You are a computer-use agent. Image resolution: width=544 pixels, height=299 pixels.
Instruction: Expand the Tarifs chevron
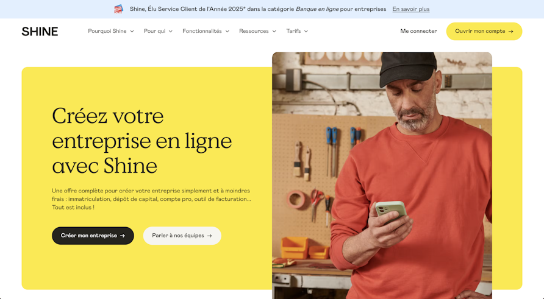tap(306, 32)
